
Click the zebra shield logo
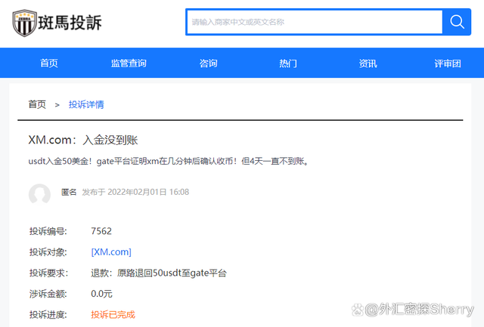(24, 23)
